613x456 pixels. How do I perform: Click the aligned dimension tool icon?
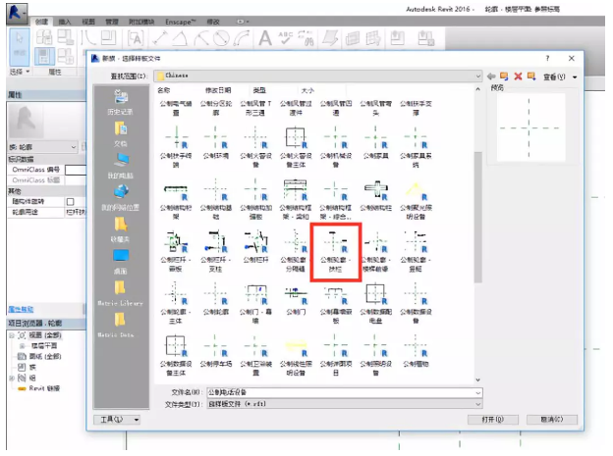tap(160, 38)
